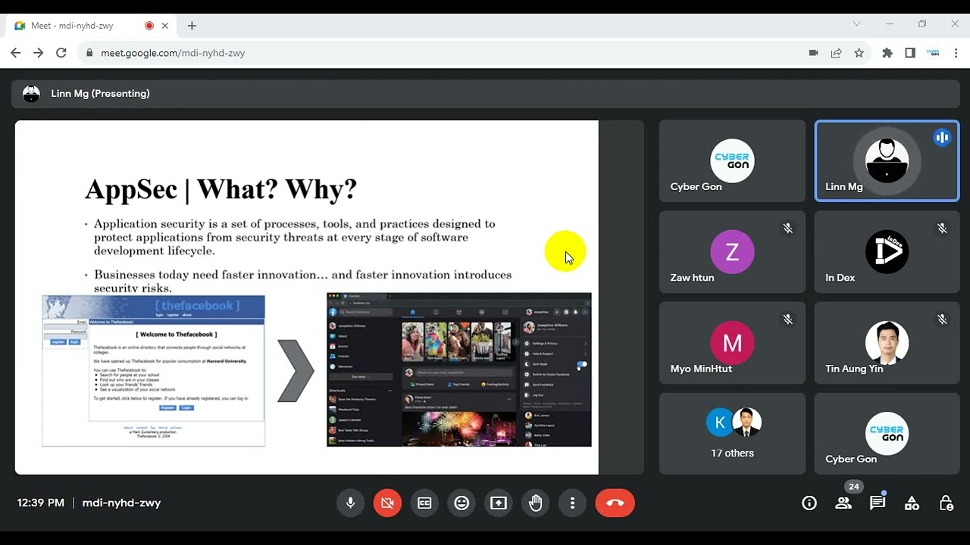Bookmark this page with the star icon
Screen dimensions: 970x545
(859, 53)
